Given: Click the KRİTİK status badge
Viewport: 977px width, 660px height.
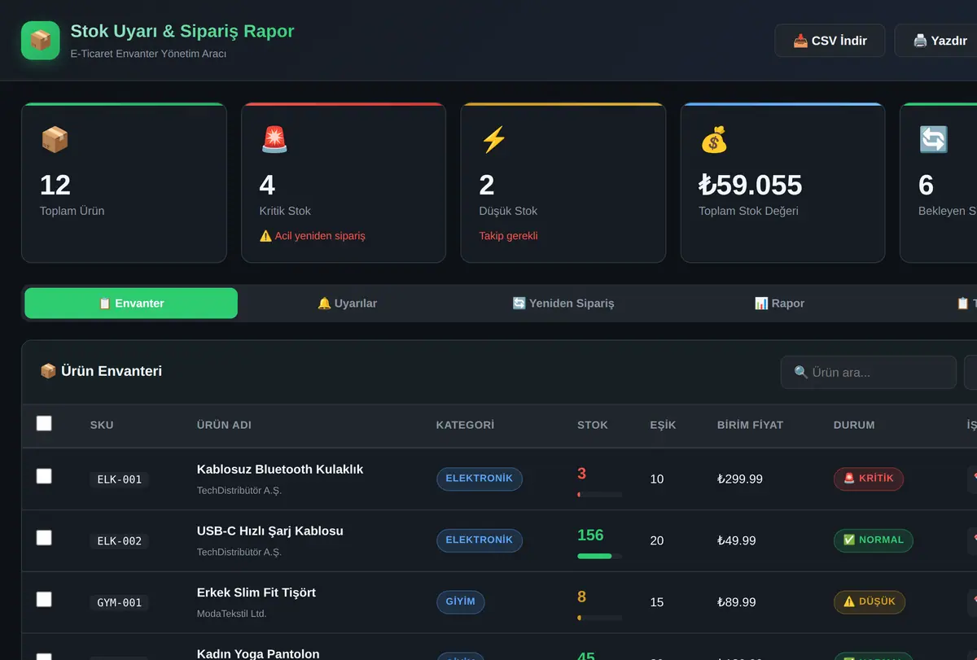Looking at the screenshot, I should (869, 479).
